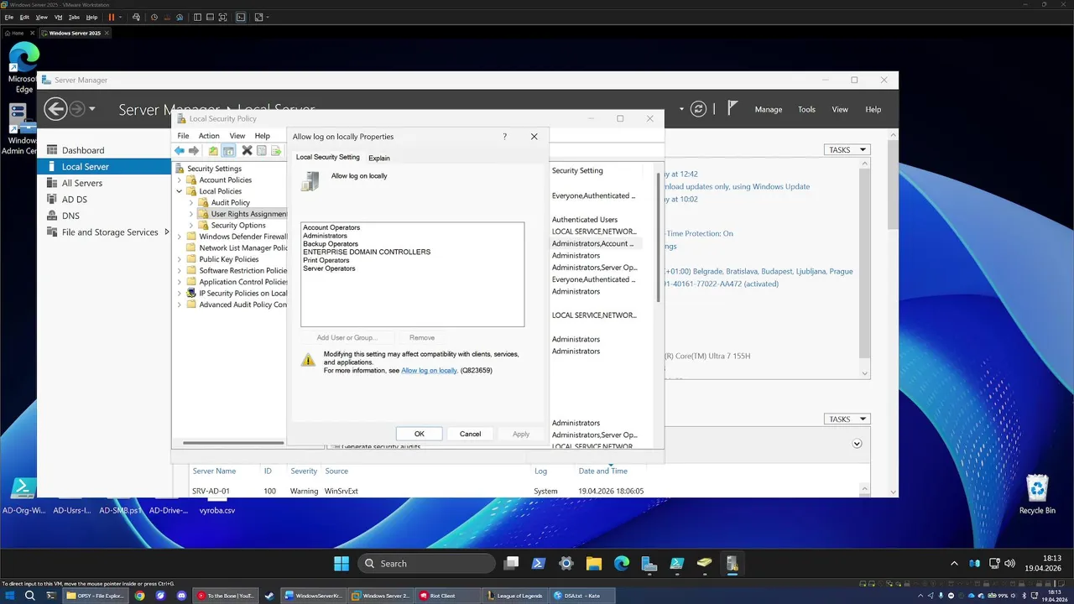
Task: Open Steam icon in host taskbar
Action: (268, 596)
